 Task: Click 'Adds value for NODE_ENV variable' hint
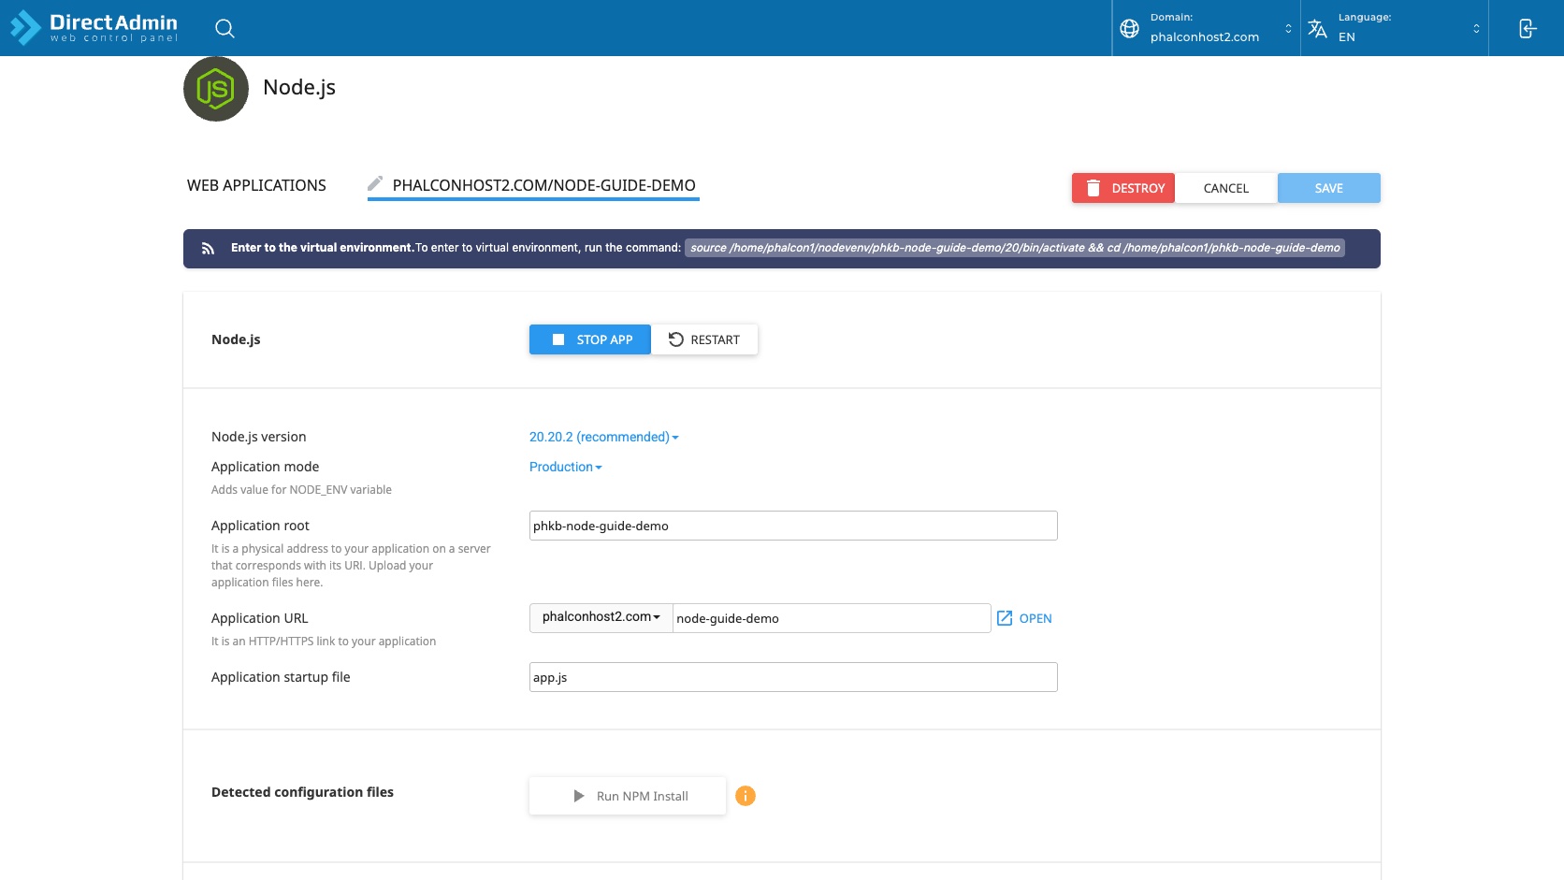click(301, 490)
